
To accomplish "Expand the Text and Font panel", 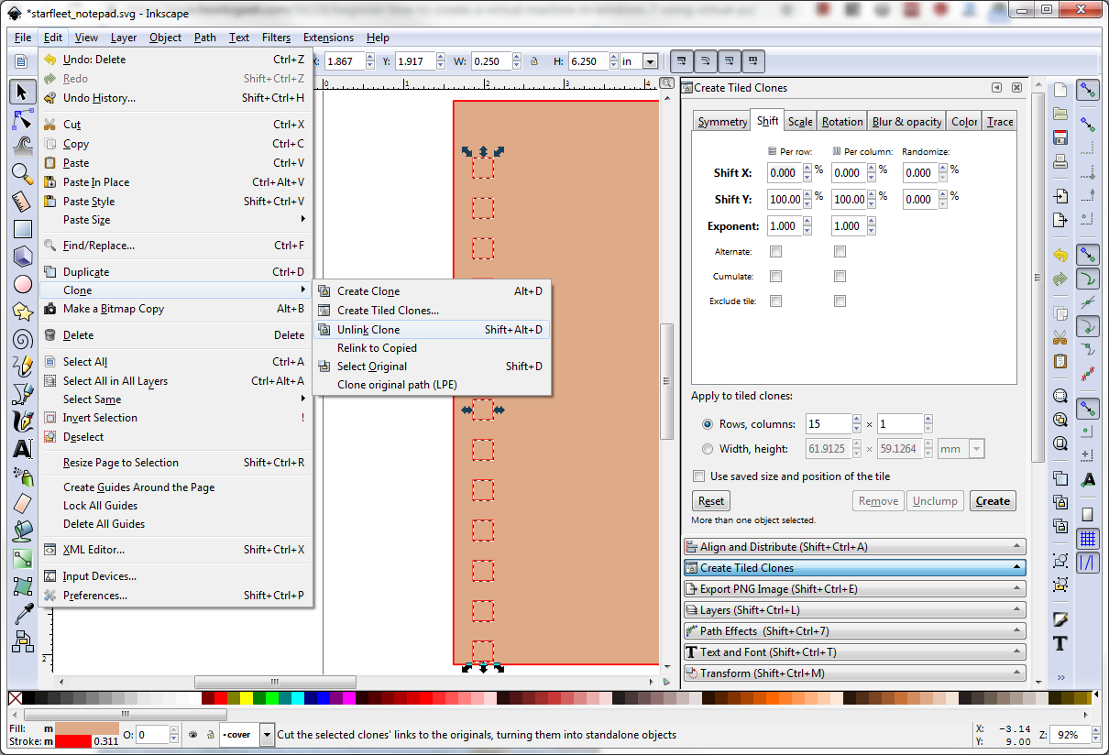I will [854, 652].
